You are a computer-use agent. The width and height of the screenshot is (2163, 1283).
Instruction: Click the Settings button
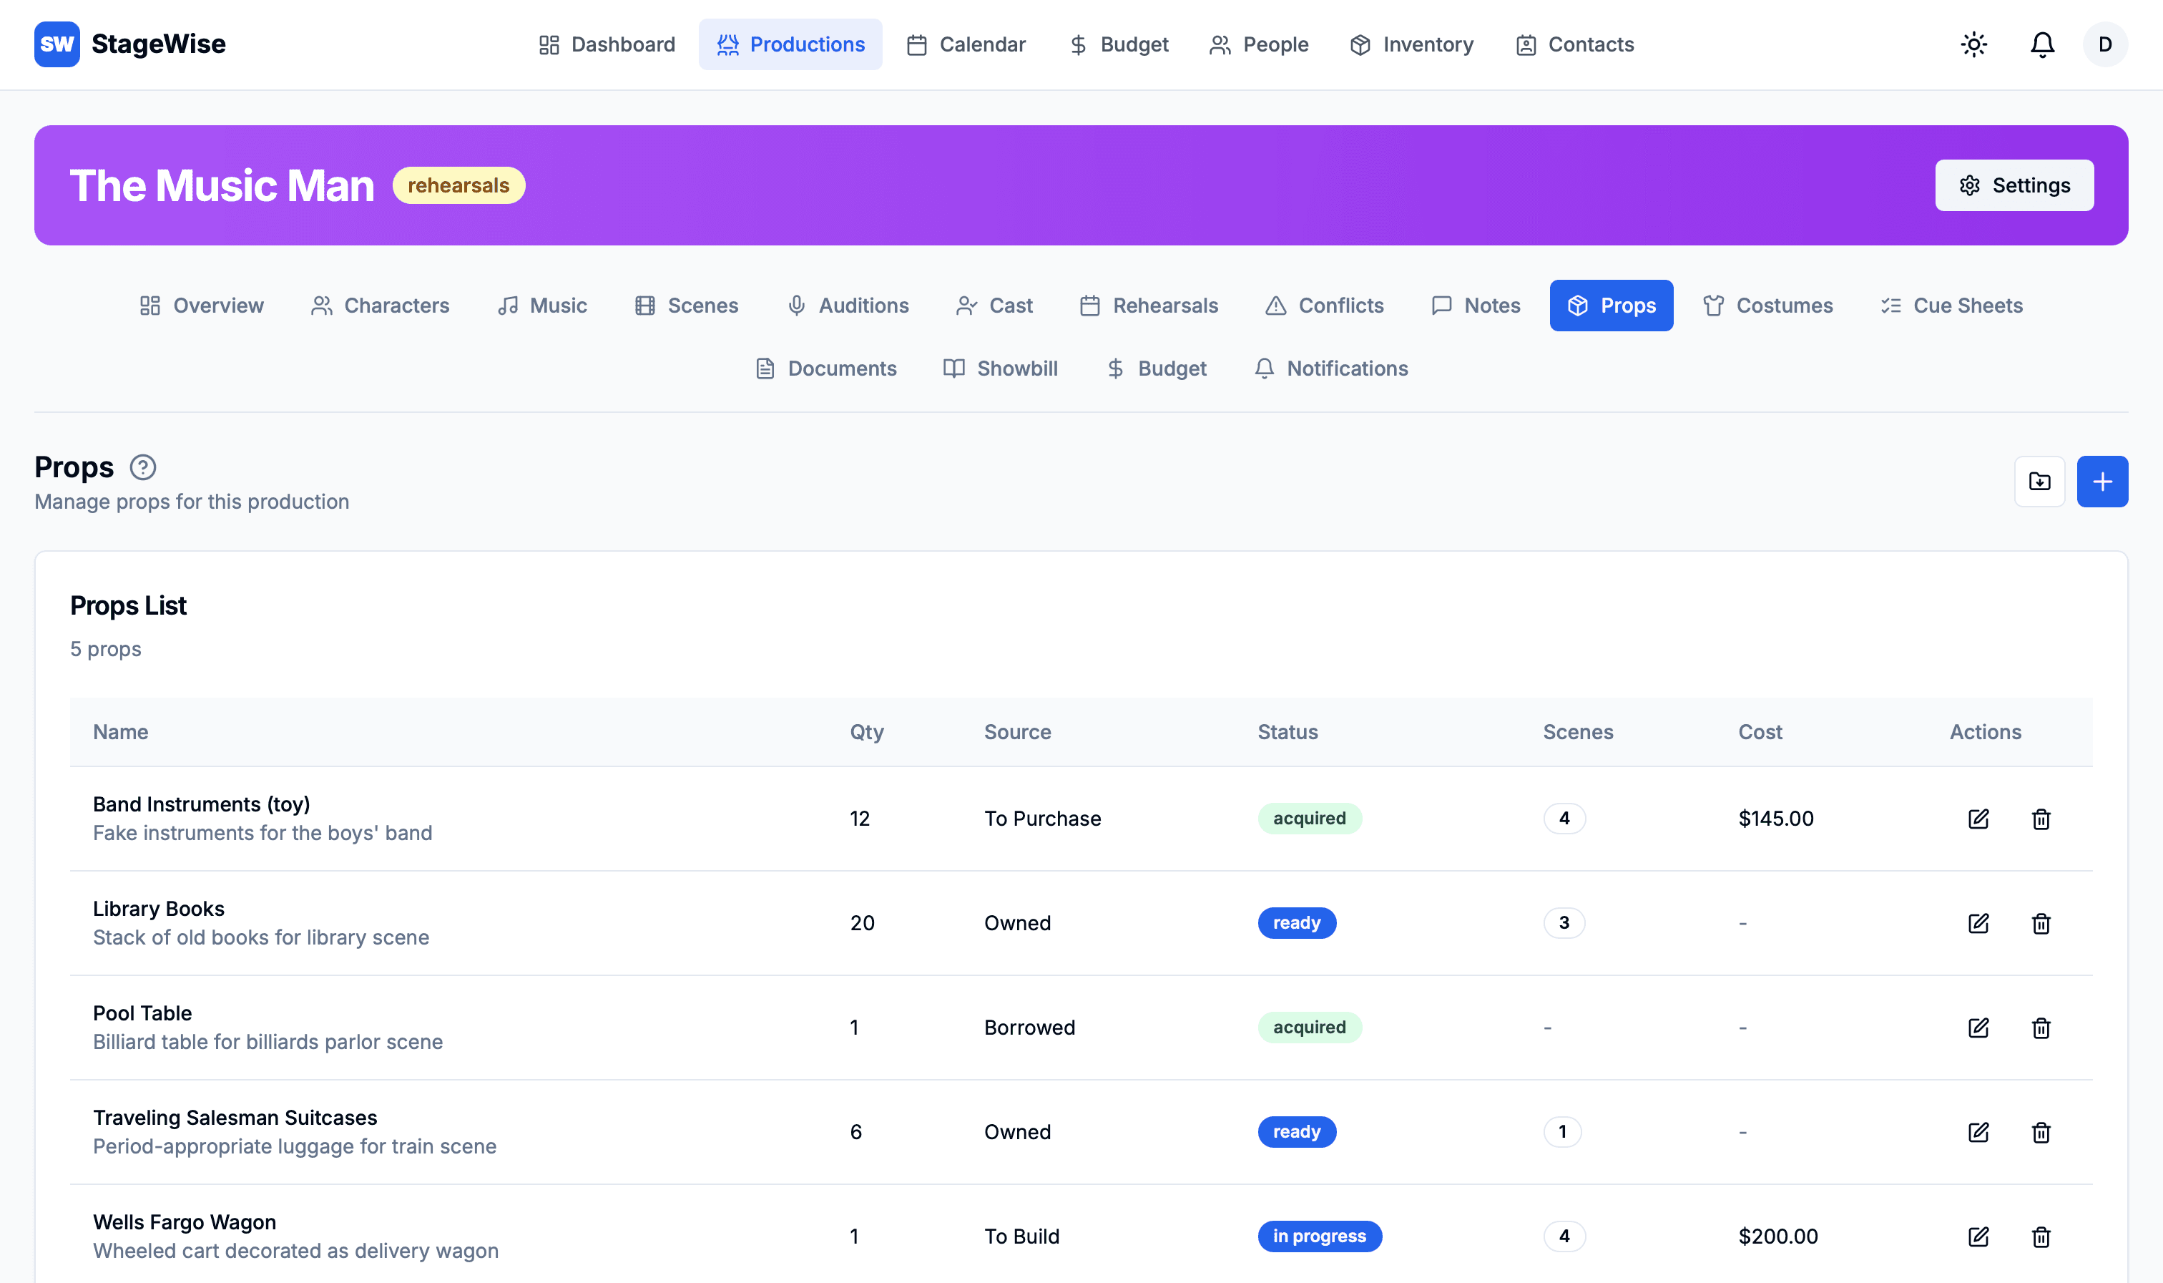point(2014,185)
